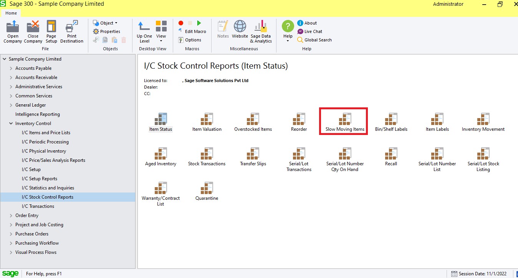The image size is (518, 278).
Task: Select I/C Statistics and Inquiries
Action: pyautogui.click(x=48, y=188)
